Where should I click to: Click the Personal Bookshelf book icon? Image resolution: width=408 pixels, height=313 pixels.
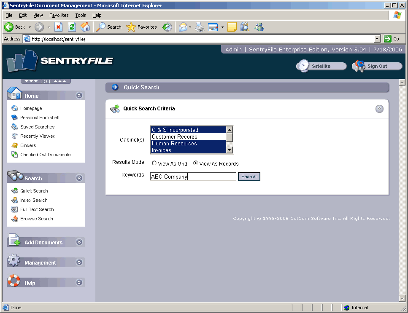pyautogui.click(x=15, y=118)
